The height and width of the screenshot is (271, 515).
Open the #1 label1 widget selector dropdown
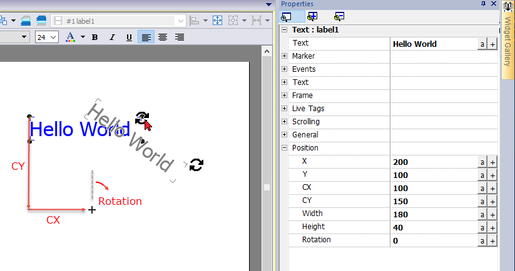(181, 21)
